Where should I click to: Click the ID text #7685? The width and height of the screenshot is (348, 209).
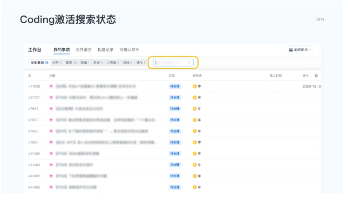(x=33, y=131)
